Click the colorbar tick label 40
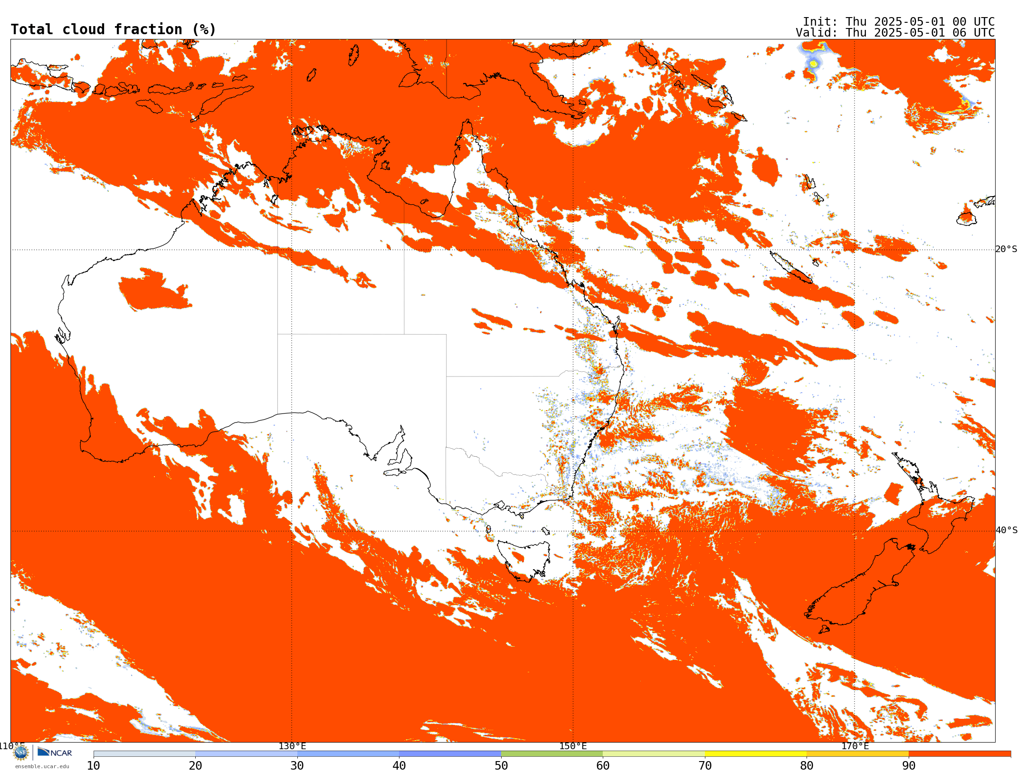Image resolution: width=1026 pixels, height=772 pixels. coord(399,765)
